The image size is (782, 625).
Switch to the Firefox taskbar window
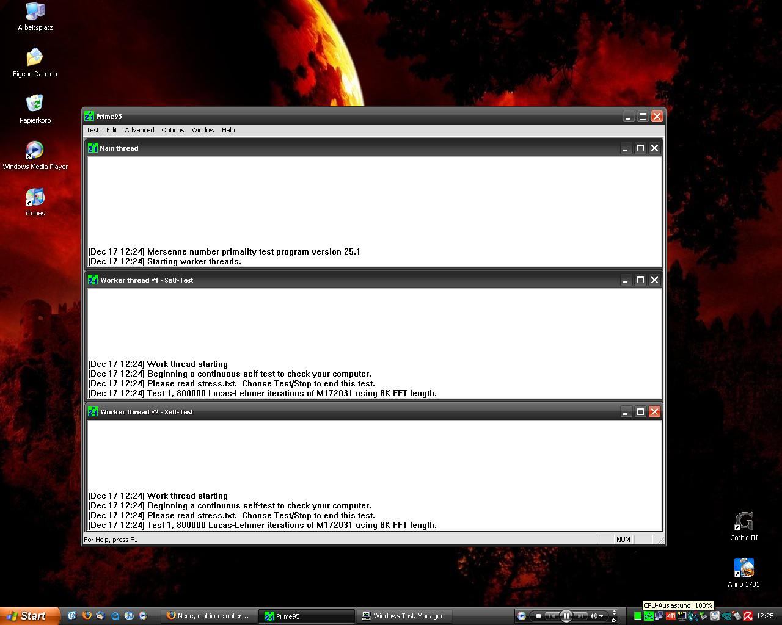tap(209, 616)
